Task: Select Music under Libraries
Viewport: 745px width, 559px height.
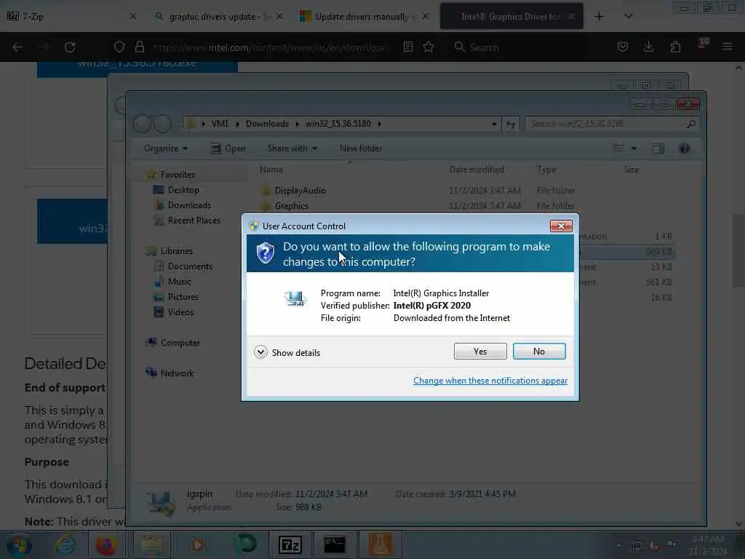Action: [179, 282]
